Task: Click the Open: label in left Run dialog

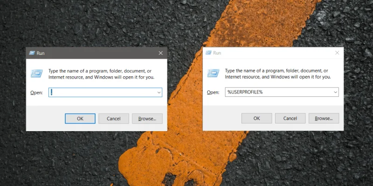Action: tap(36, 93)
